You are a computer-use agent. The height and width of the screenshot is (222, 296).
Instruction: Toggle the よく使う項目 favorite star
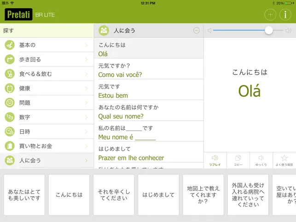point(284,158)
